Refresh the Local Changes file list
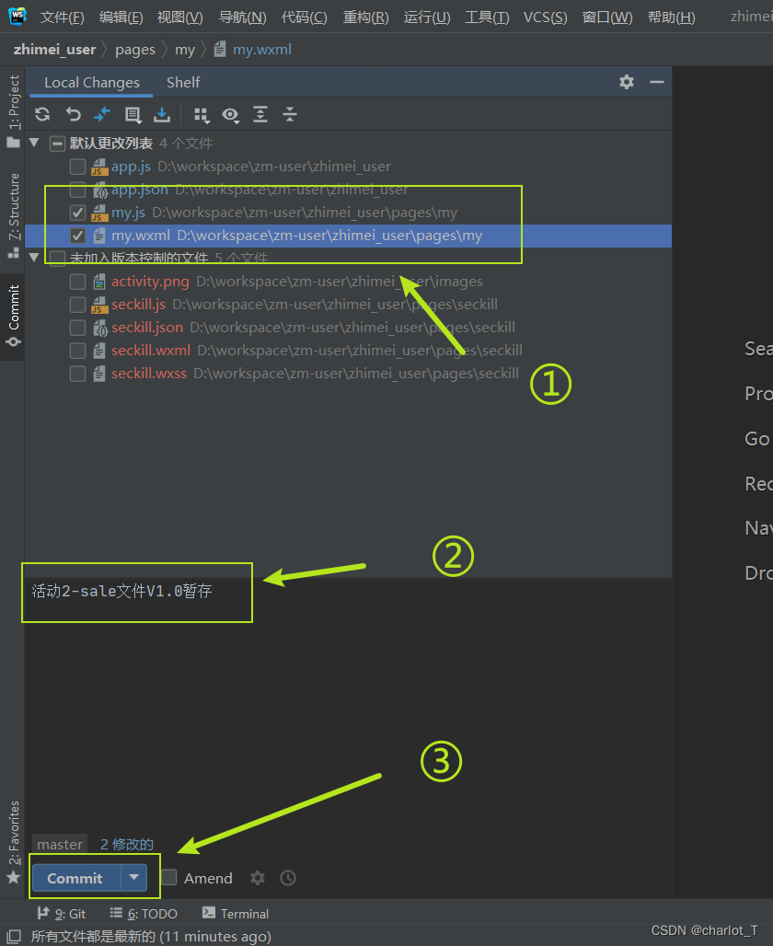Viewport: 773px width, 946px height. [41, 114]
